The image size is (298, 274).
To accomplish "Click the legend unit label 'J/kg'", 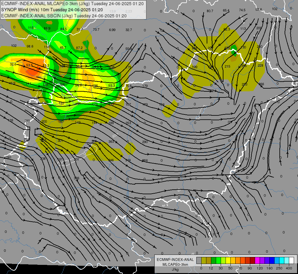I will 175,269.
